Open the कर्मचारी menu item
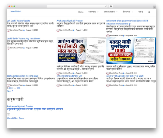163x138 pixels. point(92,12)
